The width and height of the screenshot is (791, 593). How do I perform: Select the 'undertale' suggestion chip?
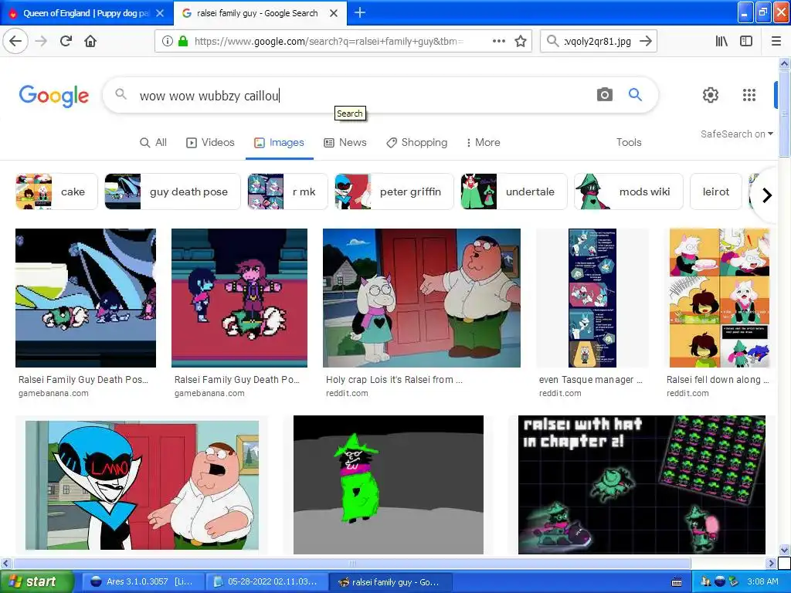(x=514, y=191)
